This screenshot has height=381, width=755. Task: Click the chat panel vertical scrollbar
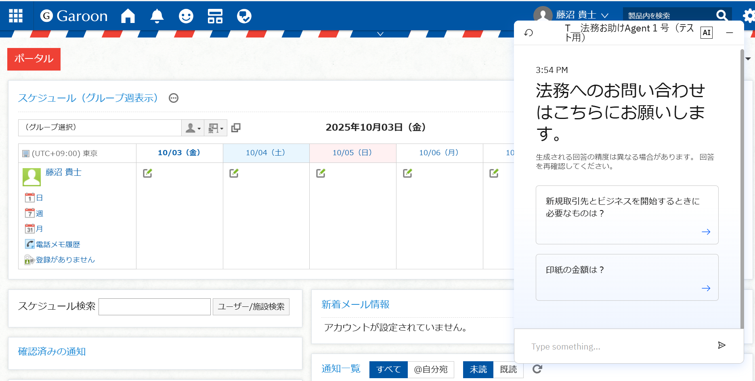tap(742, 189)
